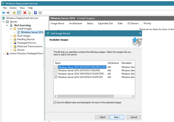The width and height of the screenshot is (174, 122).
Task: Expand Active Directory Prestaged Devices node
Action: (x=3, y=54)
